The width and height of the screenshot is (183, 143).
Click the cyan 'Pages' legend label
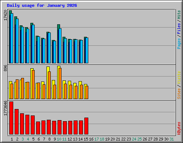(x=179, y=44)
